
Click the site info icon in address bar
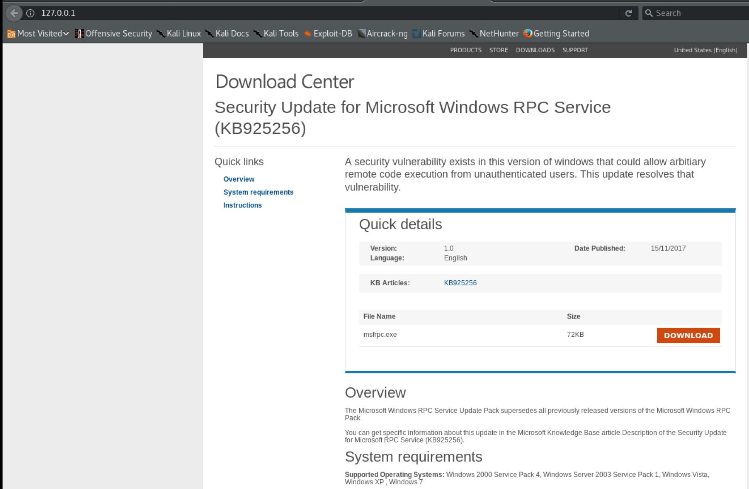30,13
